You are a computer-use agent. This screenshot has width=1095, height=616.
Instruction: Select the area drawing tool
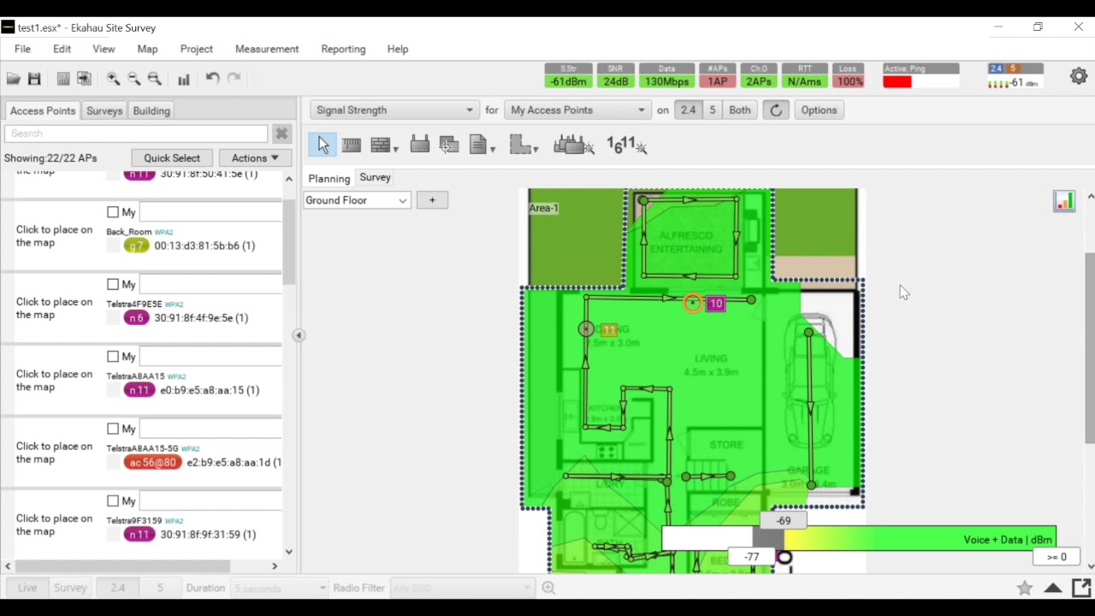(520, 145)
